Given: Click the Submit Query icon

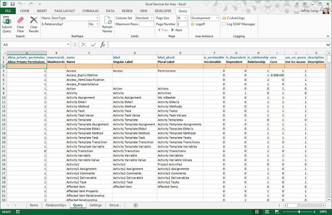Looking at the screenshot, I should pos(7,20).
